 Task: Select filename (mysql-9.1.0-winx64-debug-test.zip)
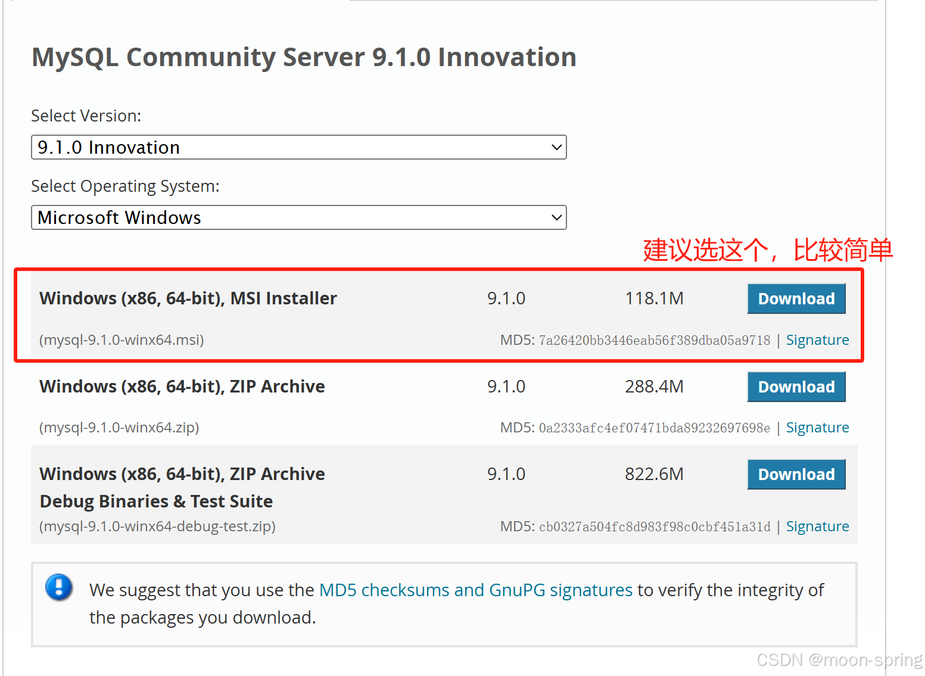click(x=157, y=527)
